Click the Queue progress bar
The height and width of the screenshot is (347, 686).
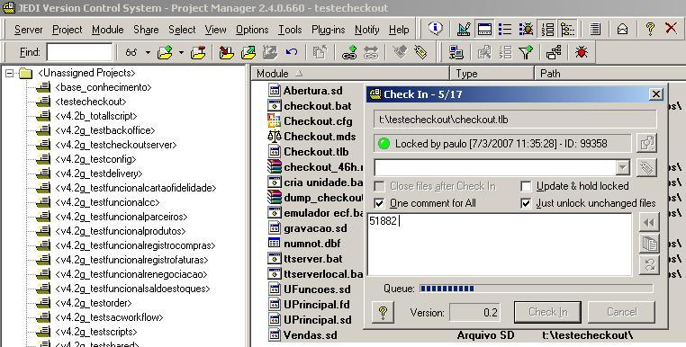[x=537, y=289]
